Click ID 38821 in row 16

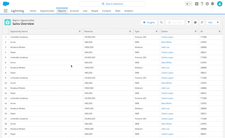[203, 114]
